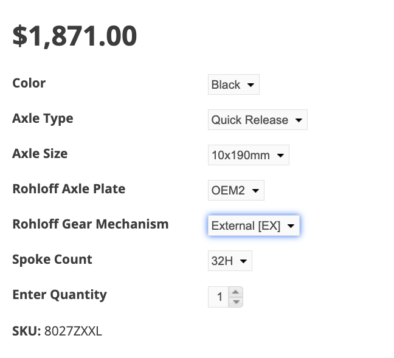Open the Spoke Count 32H dropdown

click(229, 261)
